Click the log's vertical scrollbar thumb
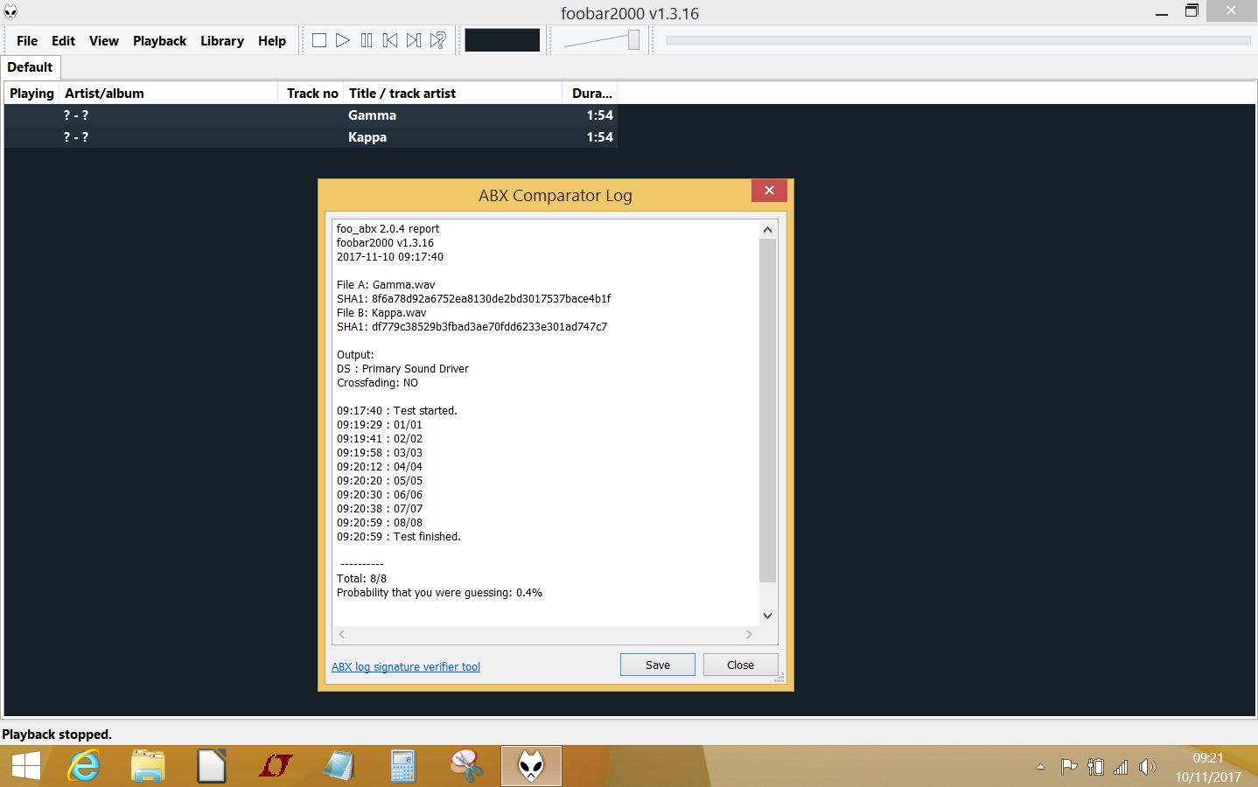 click(767, 410)
